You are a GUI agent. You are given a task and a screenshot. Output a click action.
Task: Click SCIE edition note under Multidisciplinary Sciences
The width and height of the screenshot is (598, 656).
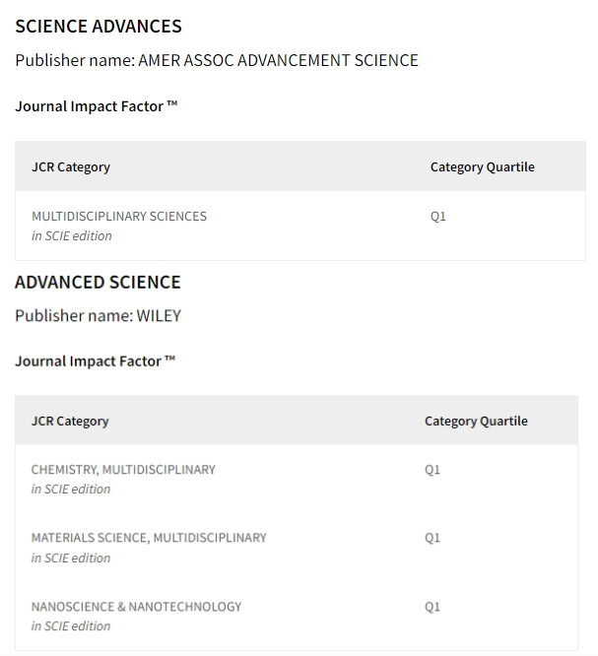pos(72,236)
